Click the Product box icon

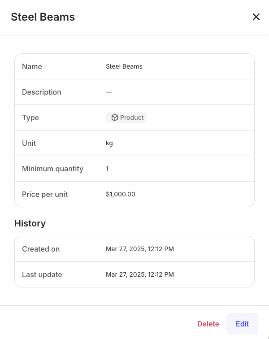[x=115, y=117]
